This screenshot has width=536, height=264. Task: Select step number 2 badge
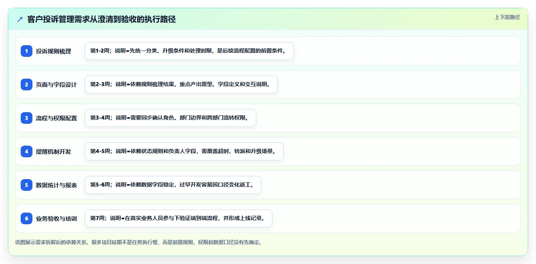tap(27, 84)
